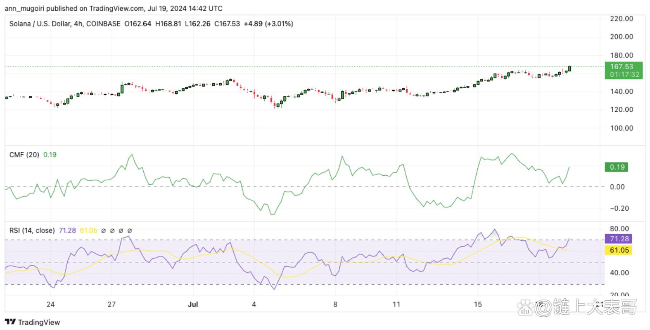Click the purple 71.28 value beside RSI label
The image size is (650, 330).
point(67,230)
